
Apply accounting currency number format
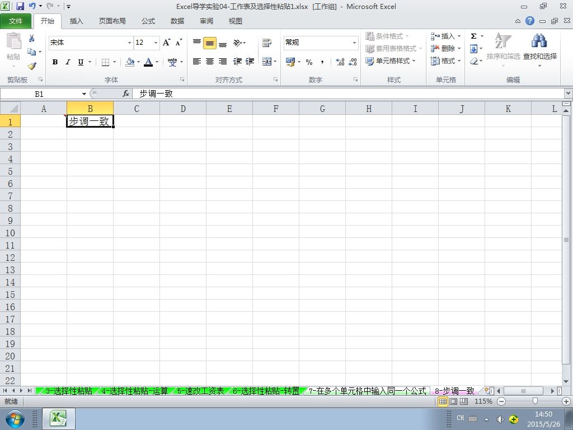(290, 62)
